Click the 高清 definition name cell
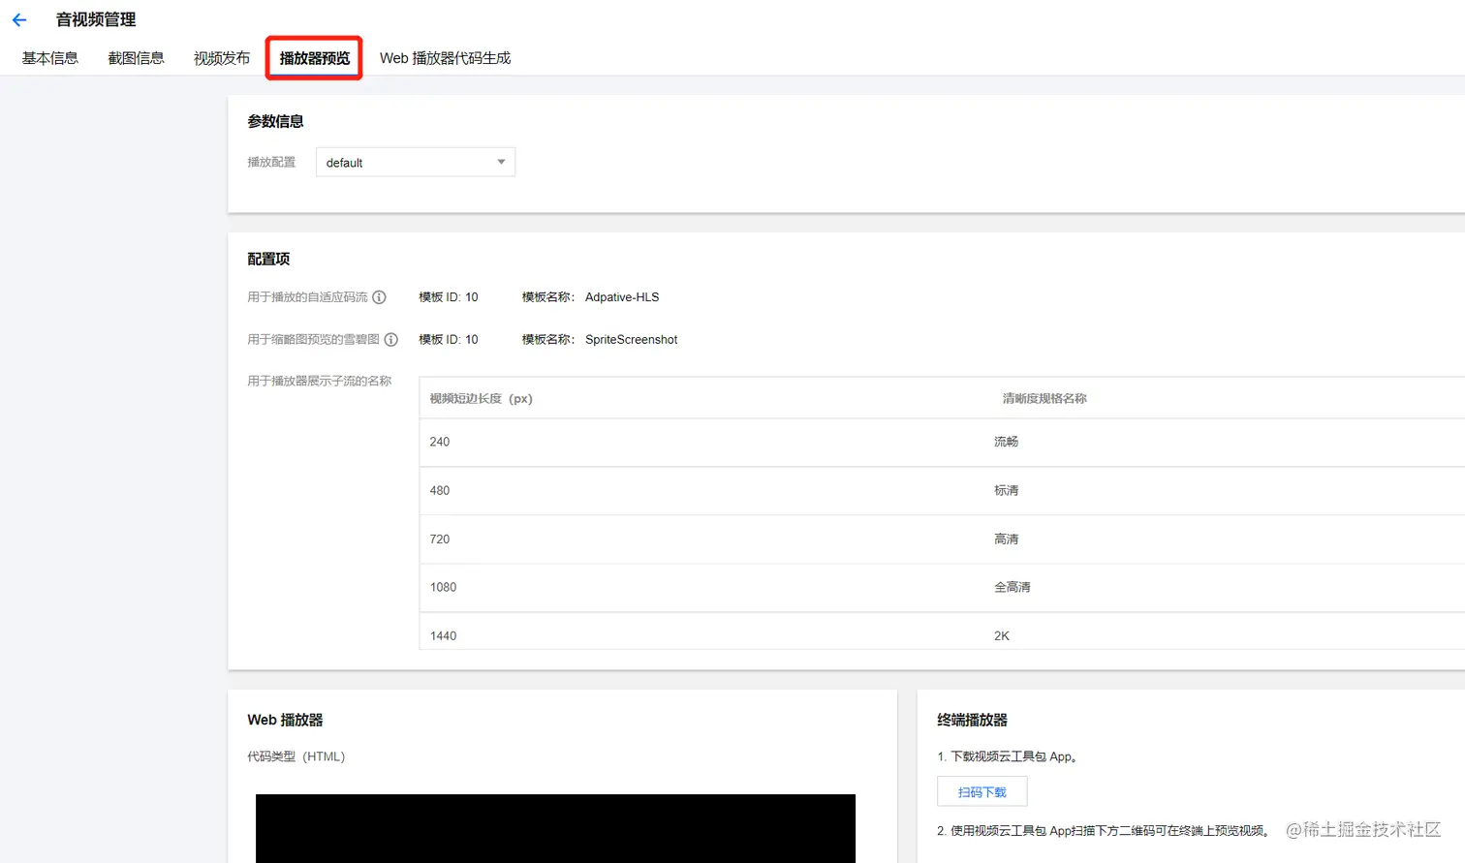 tap(1007, 539)
